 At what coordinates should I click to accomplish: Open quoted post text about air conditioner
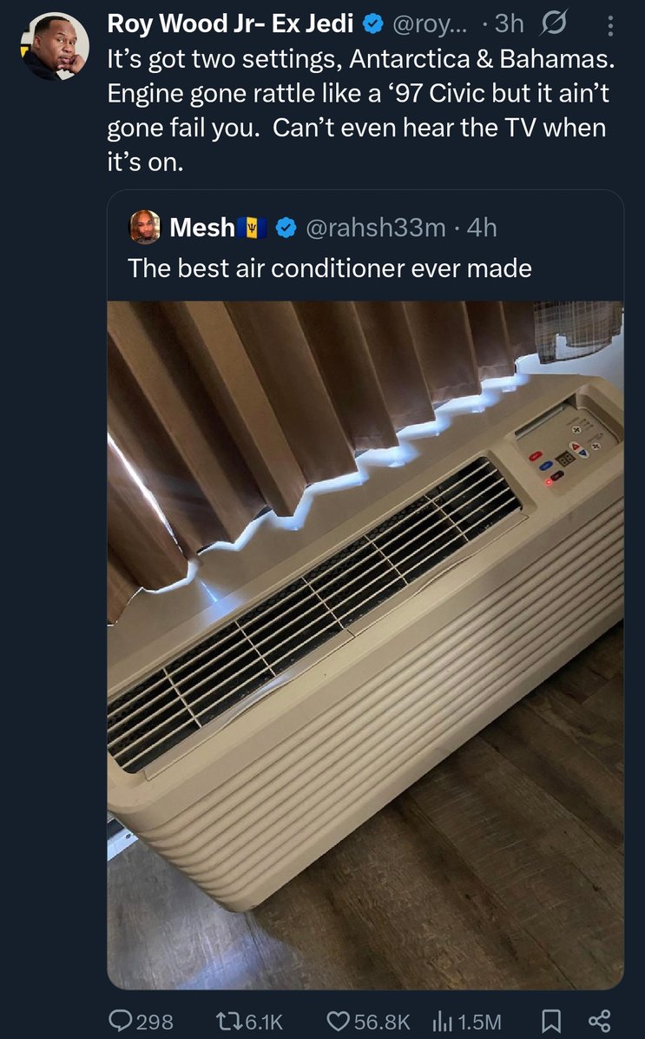(x=330, y=268)
